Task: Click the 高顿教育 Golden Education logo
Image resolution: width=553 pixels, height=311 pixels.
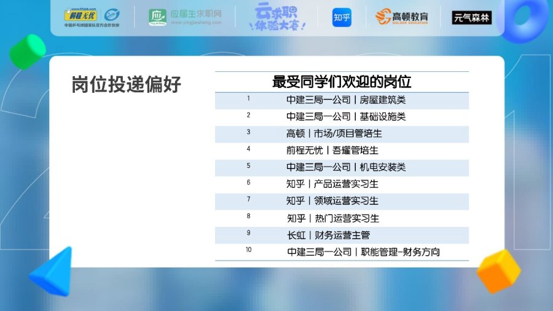Action: click(402, 17)
